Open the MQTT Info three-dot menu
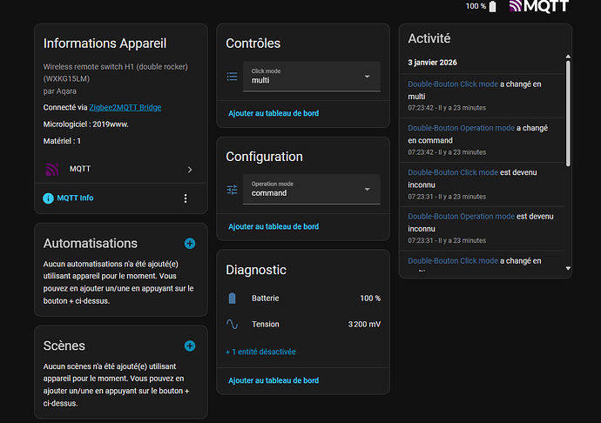This screenshot has height=423, width=601. (186, 198)
